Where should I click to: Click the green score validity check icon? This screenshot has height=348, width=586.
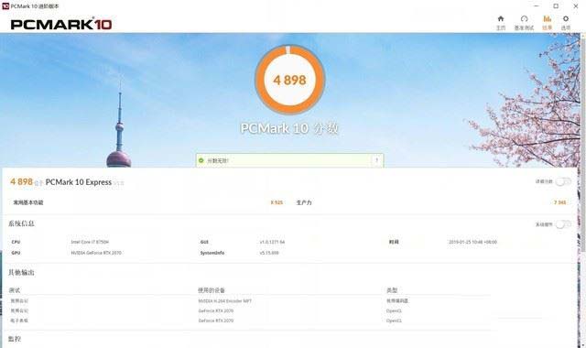click(x=201, y=160)
